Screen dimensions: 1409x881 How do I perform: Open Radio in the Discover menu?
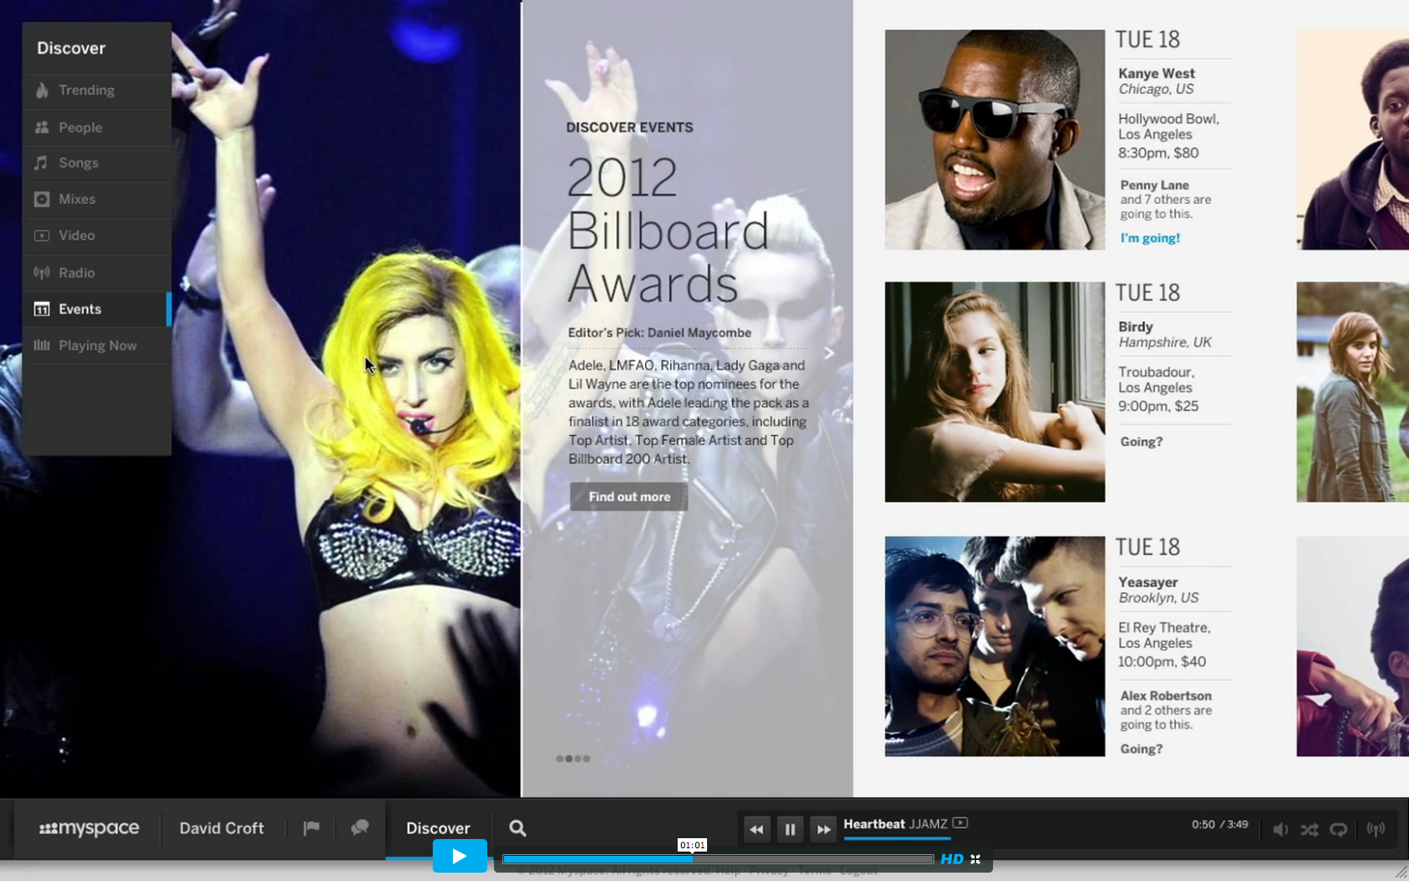[x=96, y=273]
